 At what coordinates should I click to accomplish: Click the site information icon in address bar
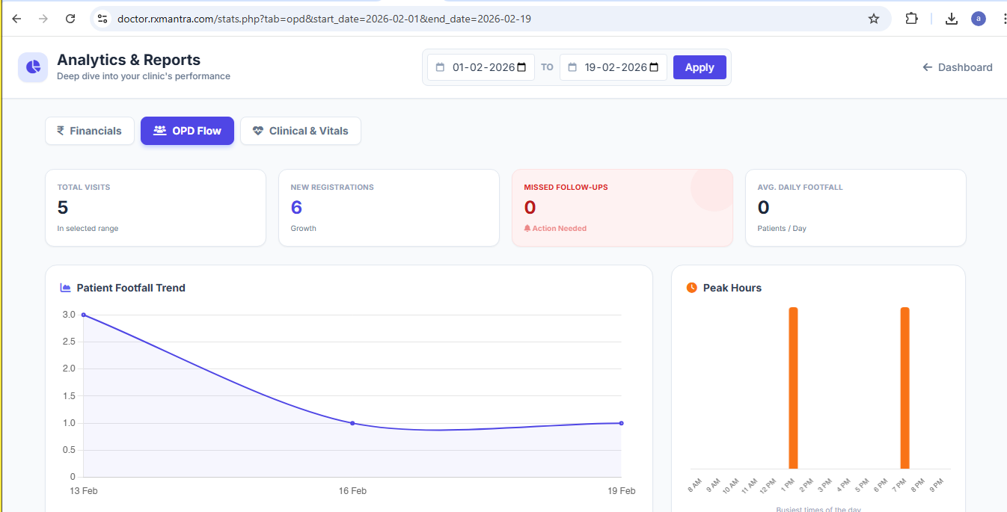click(103, 19)
